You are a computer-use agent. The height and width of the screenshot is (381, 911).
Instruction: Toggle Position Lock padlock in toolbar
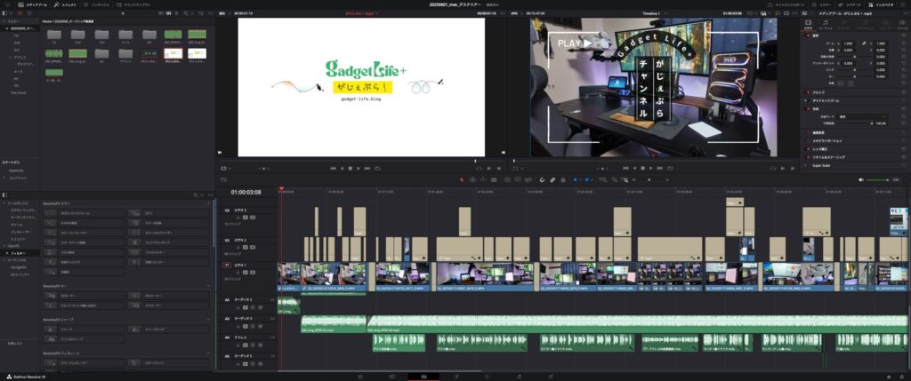(563, 179)
